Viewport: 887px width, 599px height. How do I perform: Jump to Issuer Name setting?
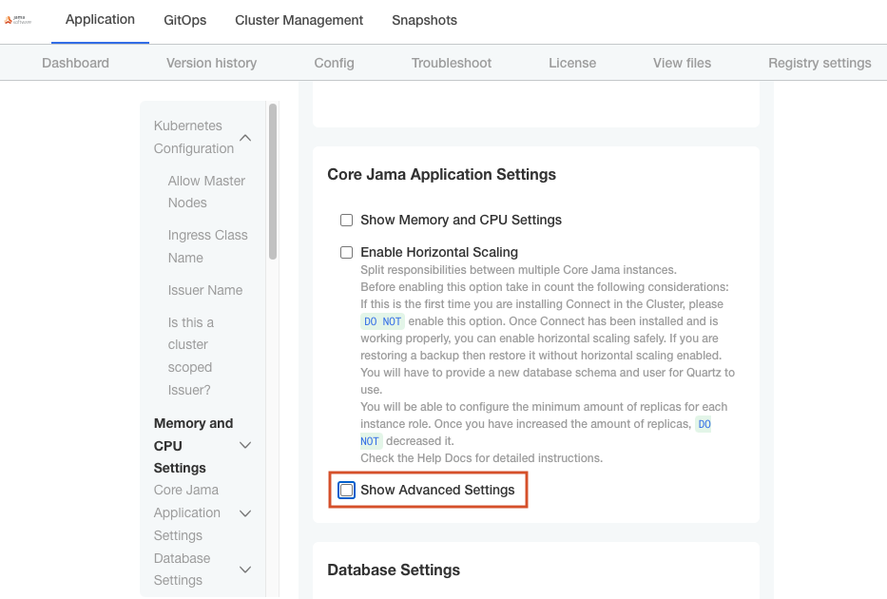205,290
